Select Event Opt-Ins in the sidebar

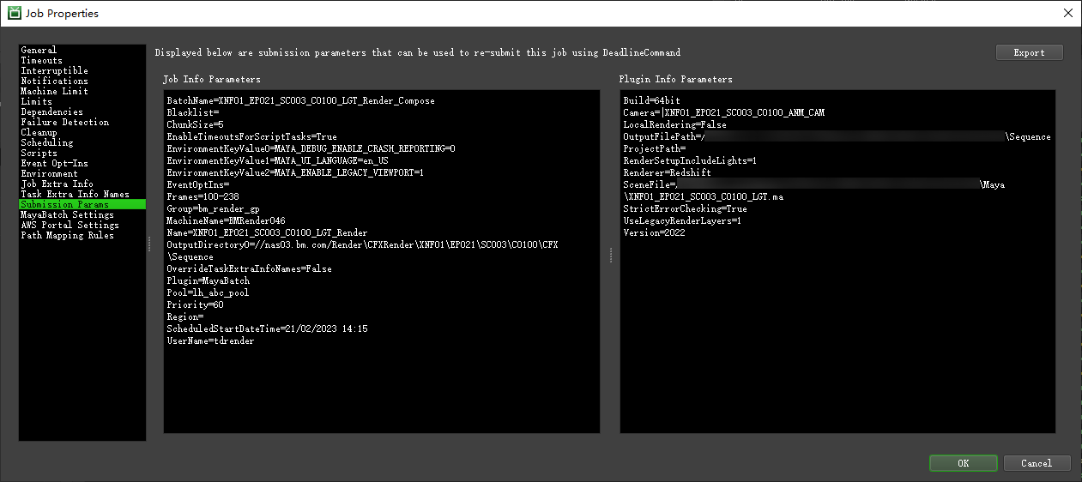(54, 164)
